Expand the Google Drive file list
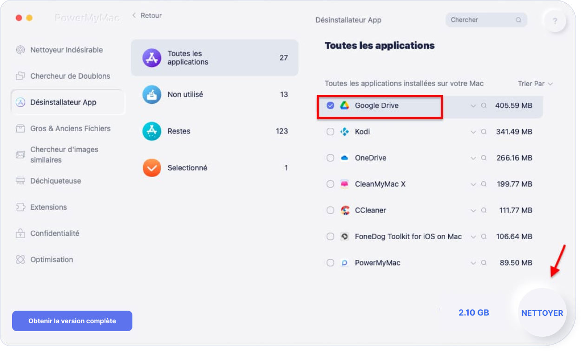This screenshot has height=353, width=583. coord(473,106)
